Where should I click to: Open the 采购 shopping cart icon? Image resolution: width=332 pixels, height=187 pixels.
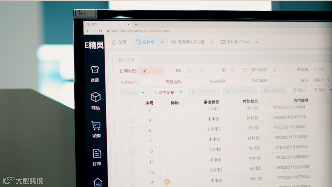(x=96, y=125)
